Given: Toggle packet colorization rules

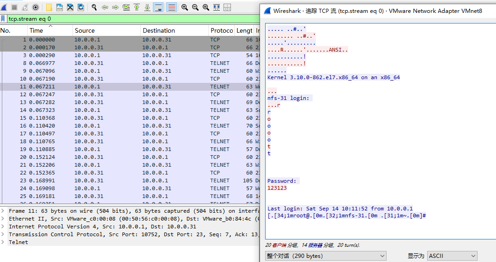Looking at the screenshot, I should click(172, 7).
